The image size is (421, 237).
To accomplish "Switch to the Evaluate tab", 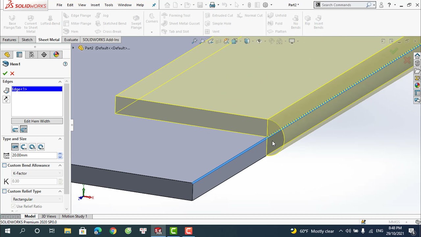I will coord(71,40).
